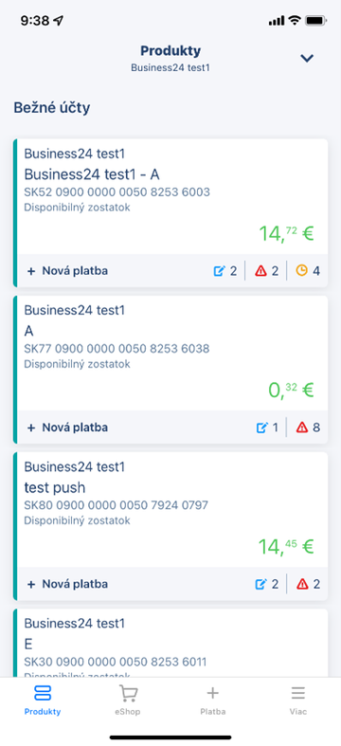Tap the Platba plus icon
This screenshot has height=746, width=341.
[212, 693]
